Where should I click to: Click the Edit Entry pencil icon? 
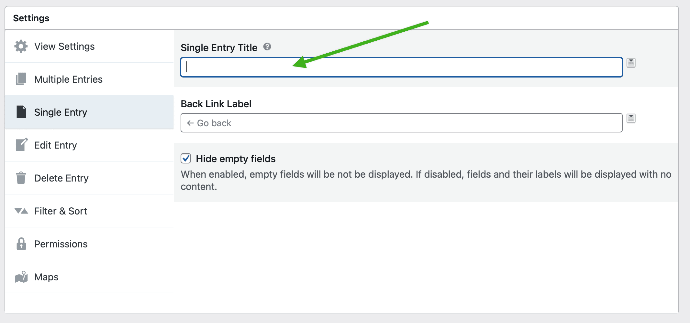(21, 145)
